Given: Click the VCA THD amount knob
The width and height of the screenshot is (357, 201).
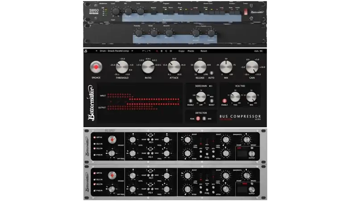Looking at the screenshot, I should click(x=235, y=97).
